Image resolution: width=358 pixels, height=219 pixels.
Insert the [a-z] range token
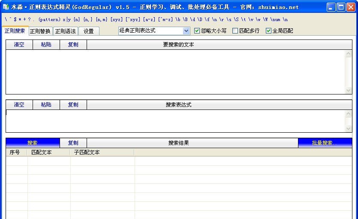[149, 19]
